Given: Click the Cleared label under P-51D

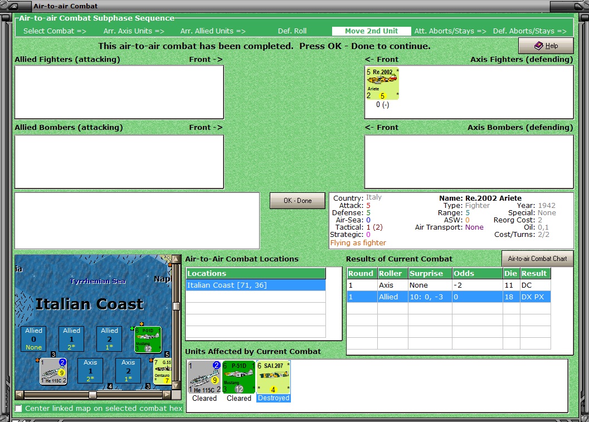Looking at the screenshot, I should 239,399.
